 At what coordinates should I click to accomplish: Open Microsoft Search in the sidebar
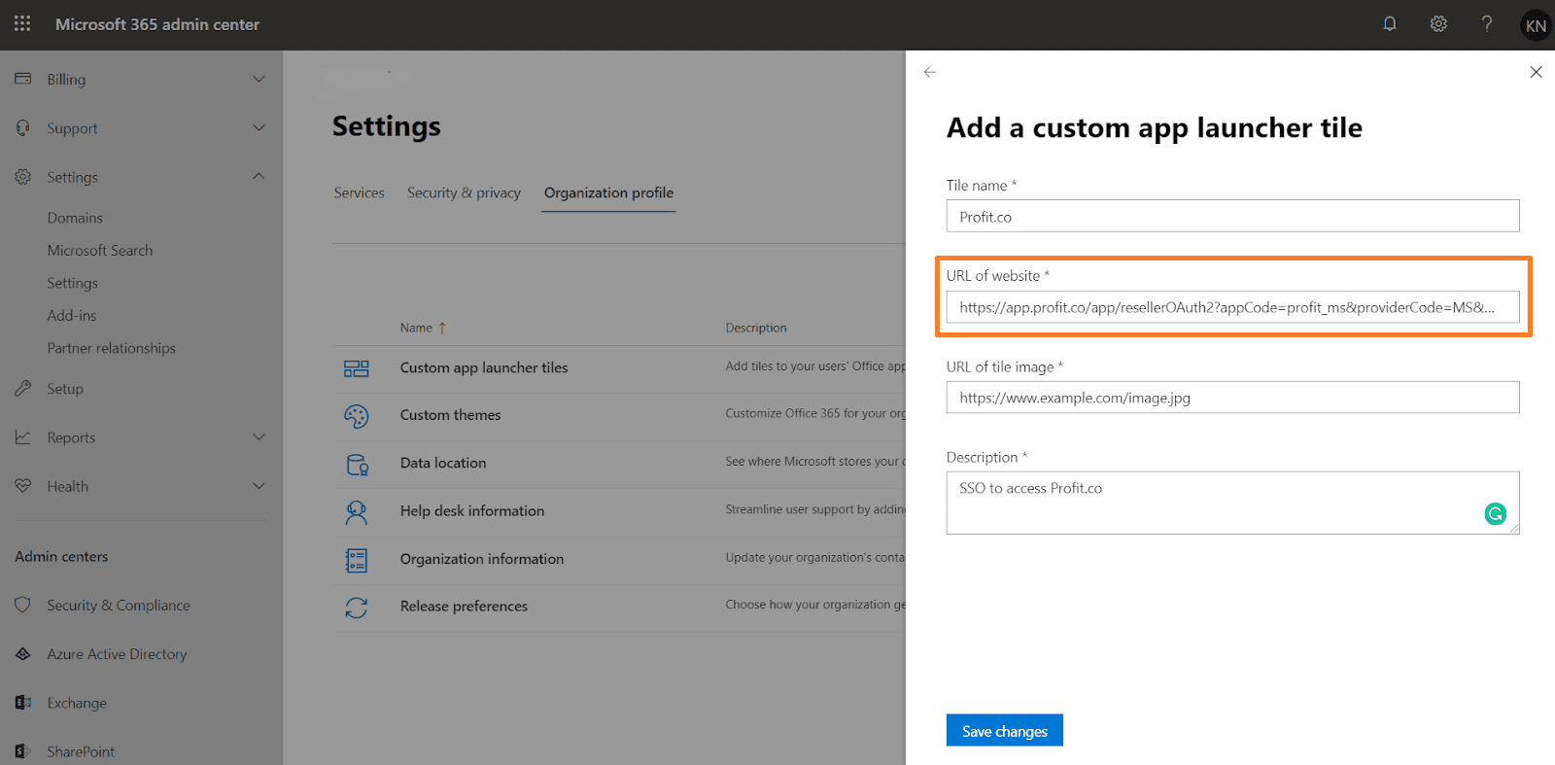pyautogui.click(x=100, y=250)
